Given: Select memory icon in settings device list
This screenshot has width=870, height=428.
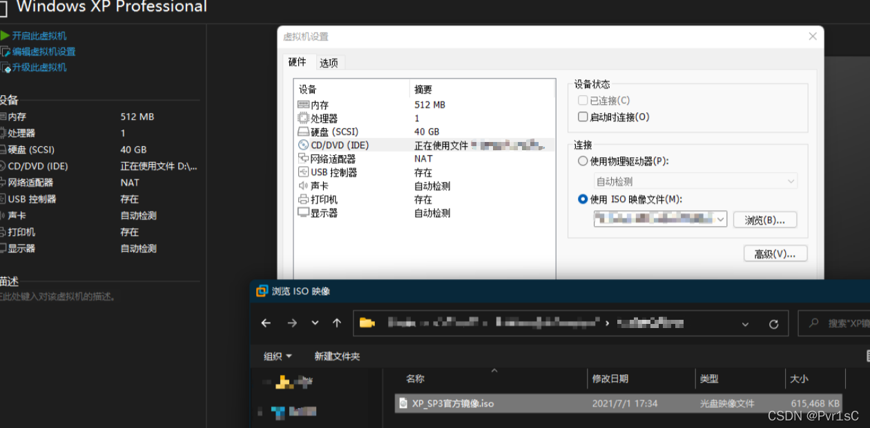Looking at the screenshot, I should click(x=303, y=105).
